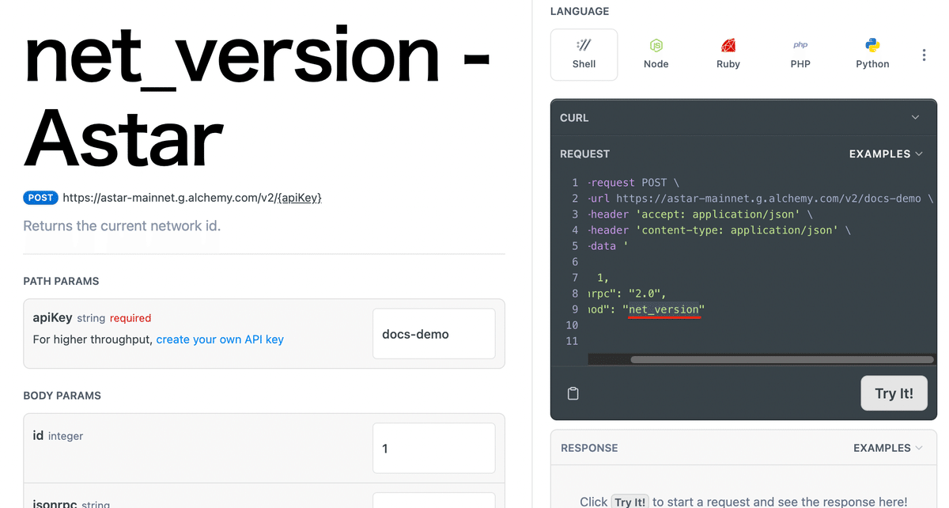Click the net_version text in code

coord(664,309)
